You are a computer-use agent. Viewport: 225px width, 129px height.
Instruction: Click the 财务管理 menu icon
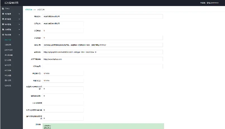tap(3, 19)
